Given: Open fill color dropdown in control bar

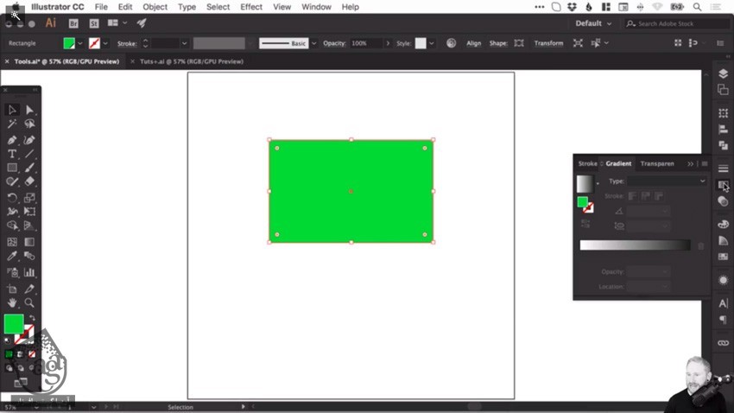Looking at the screenshot, I should [80, 43].
